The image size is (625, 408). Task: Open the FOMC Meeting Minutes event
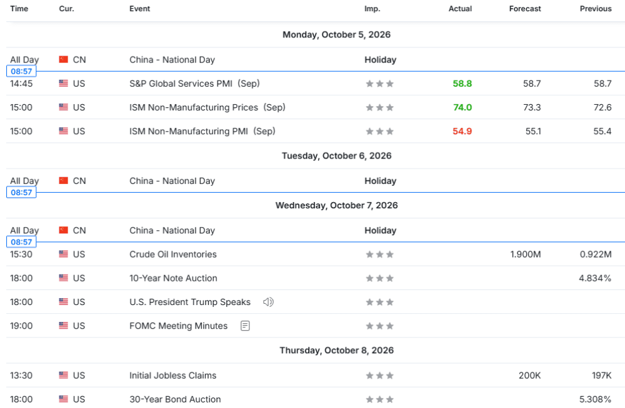point(179,326)
